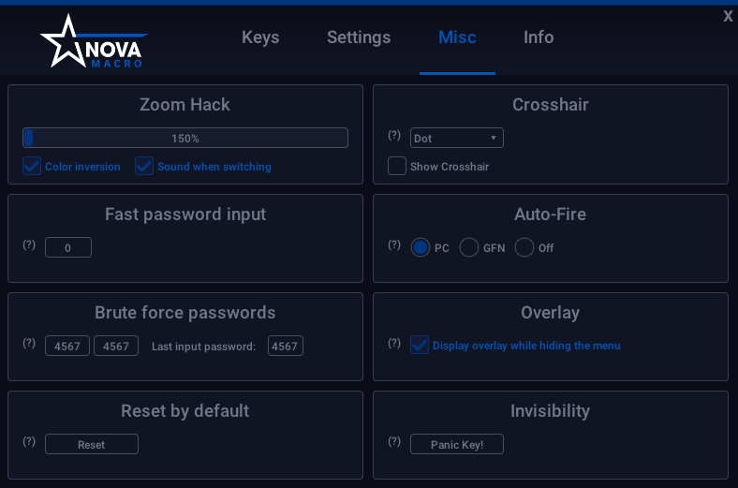738x488 pixels.
Task: Click help icon in Crosshair section
Action: 394,136
